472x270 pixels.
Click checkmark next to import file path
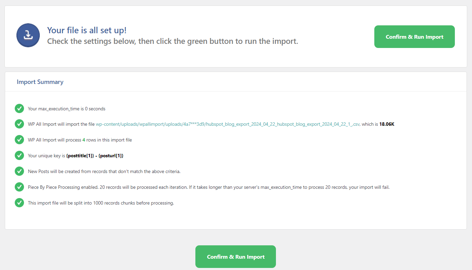[19, 124]
